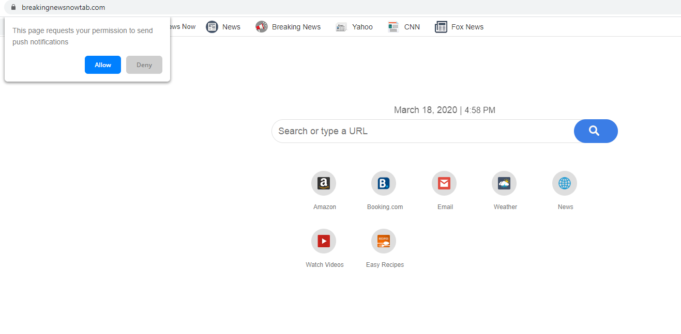Image resolution: width=681 pixels, height=334 pixels.
Task: Open the Easy Recipes icon
Action: pyautogui.click(x=384, y=241)
